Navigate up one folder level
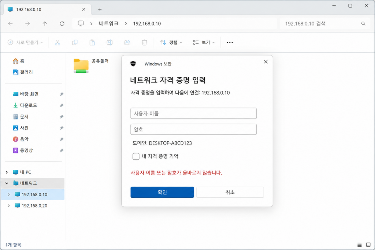Screen dimensions: 375x250 point(45,23)
